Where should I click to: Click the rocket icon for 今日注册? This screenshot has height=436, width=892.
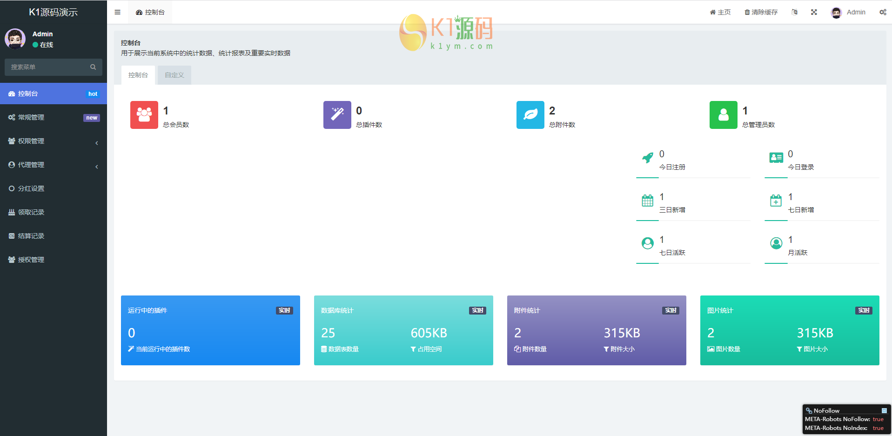tap(648, 158)
